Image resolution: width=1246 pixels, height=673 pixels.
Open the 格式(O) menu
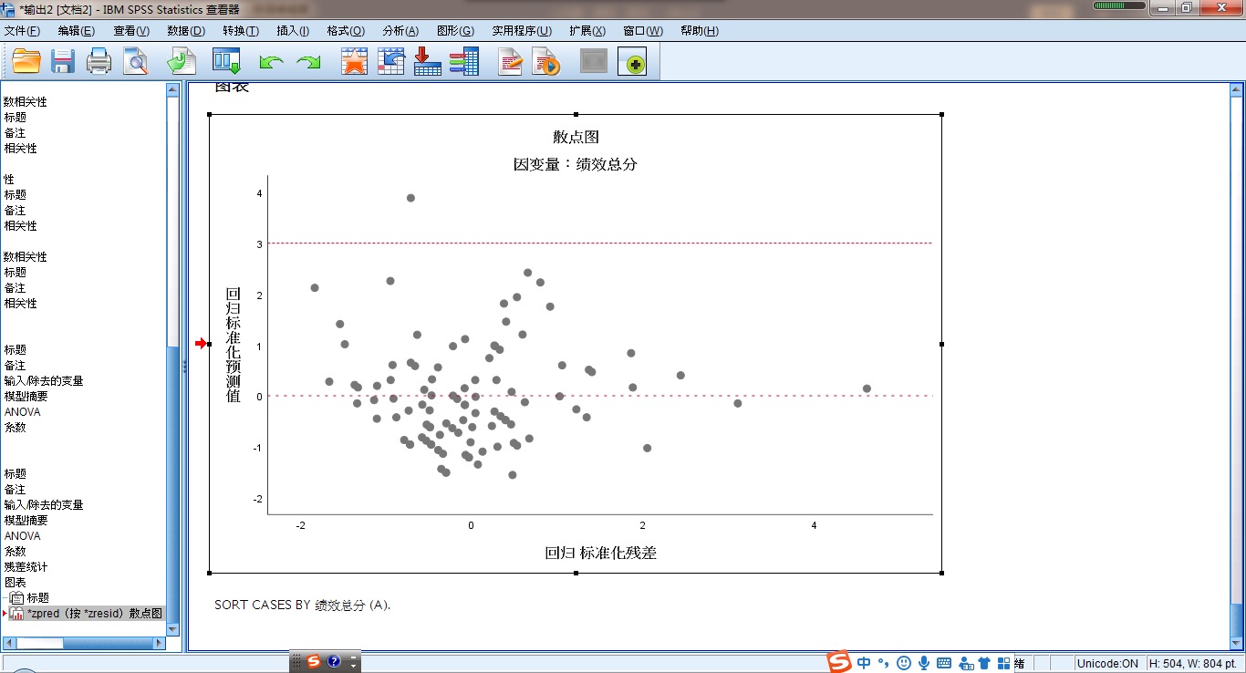pyautogui.click(x=346, y=30)
